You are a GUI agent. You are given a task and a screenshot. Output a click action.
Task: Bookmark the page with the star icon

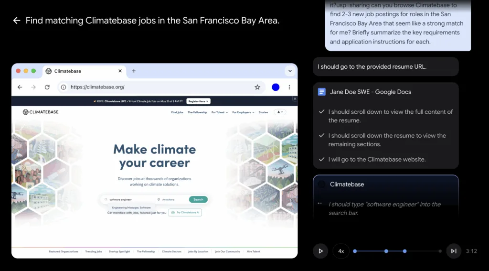pos(257,87)
